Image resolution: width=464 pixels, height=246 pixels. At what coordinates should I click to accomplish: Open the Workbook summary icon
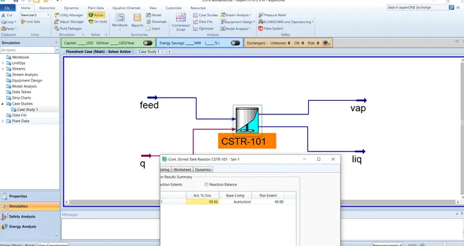pyautogui.click(x=120, y=21)
